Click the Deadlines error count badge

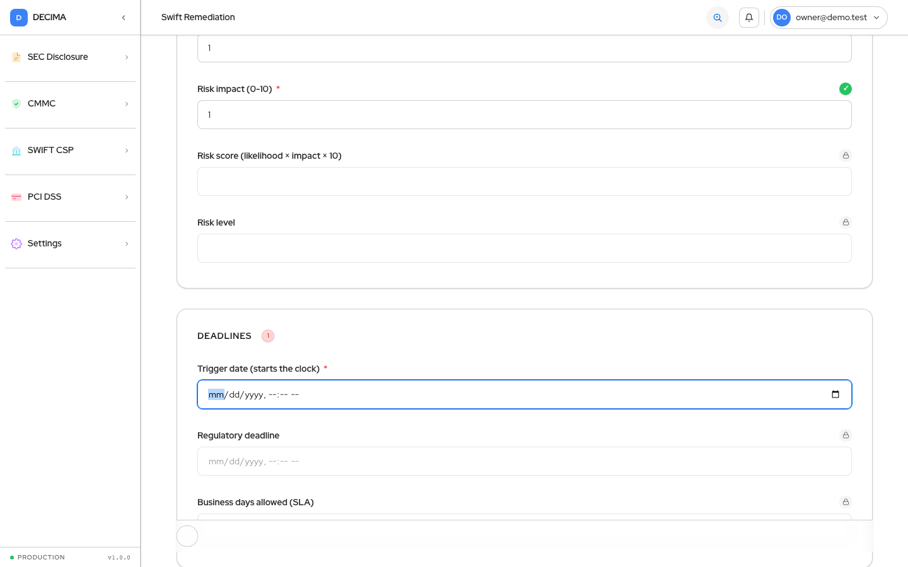point(268,336)
